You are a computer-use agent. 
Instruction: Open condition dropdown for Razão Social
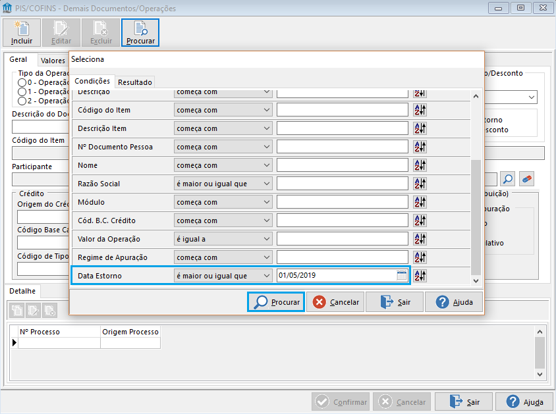point(223,184)
